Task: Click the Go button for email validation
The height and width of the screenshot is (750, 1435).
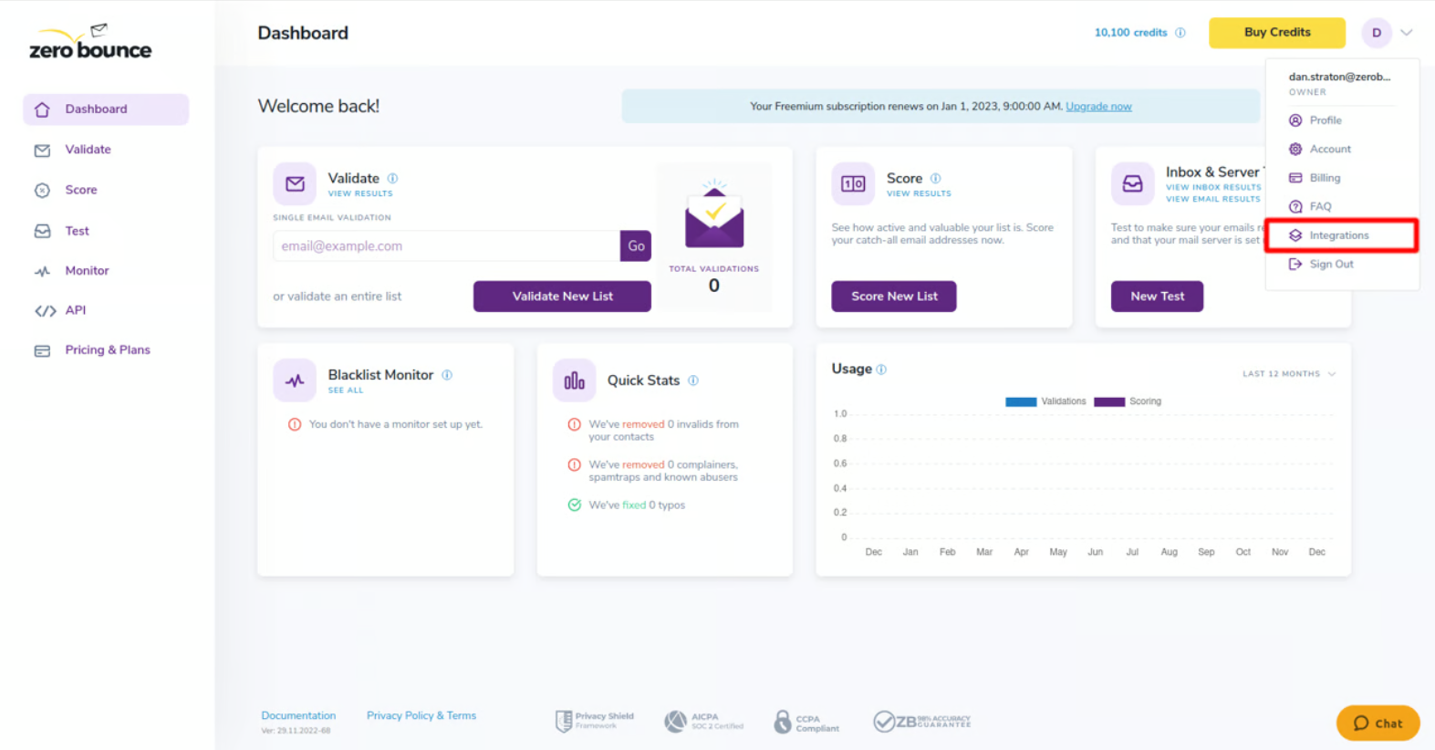Action: (636, 246)
